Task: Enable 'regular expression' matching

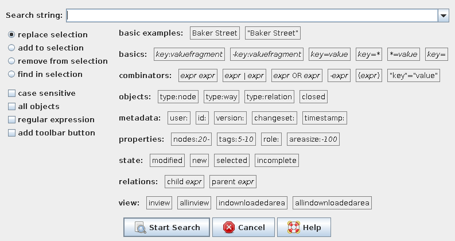Action: pyautogui.click(x=11, y=120)
